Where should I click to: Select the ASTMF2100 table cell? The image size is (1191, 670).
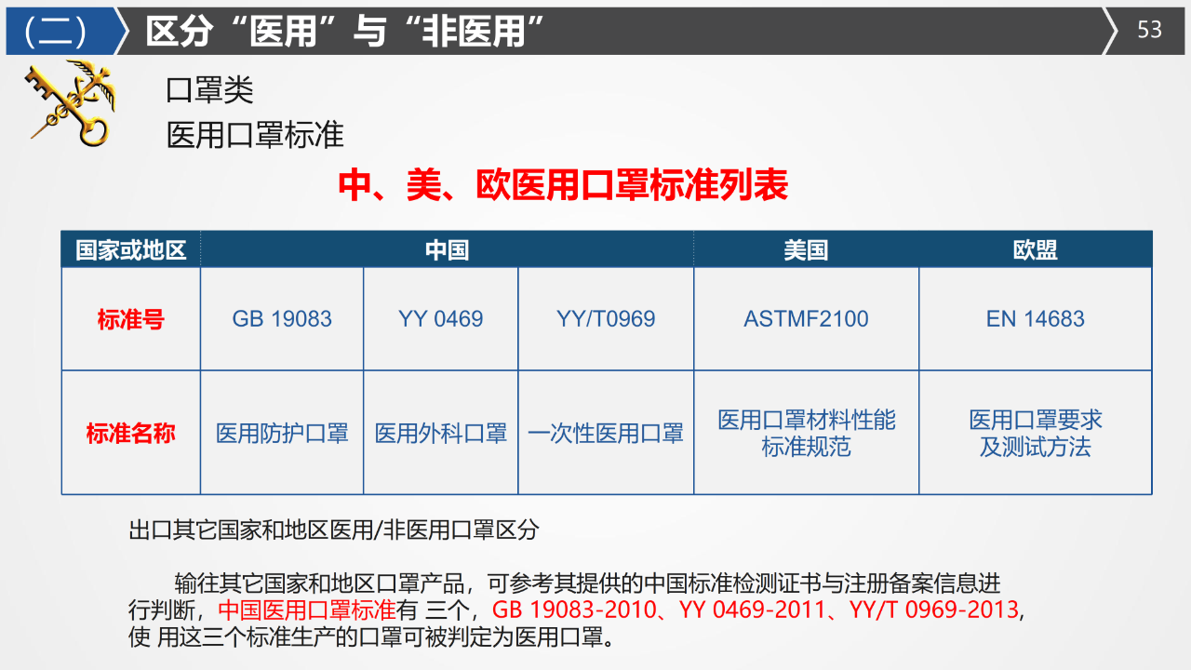pos(806,319)
